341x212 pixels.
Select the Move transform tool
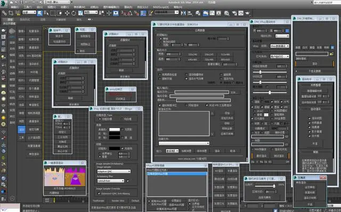pyautogui.click(x=67, y=13)
